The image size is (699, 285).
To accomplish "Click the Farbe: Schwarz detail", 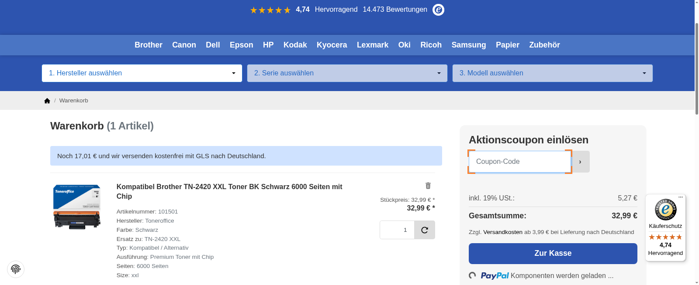I will click(137, 230).
